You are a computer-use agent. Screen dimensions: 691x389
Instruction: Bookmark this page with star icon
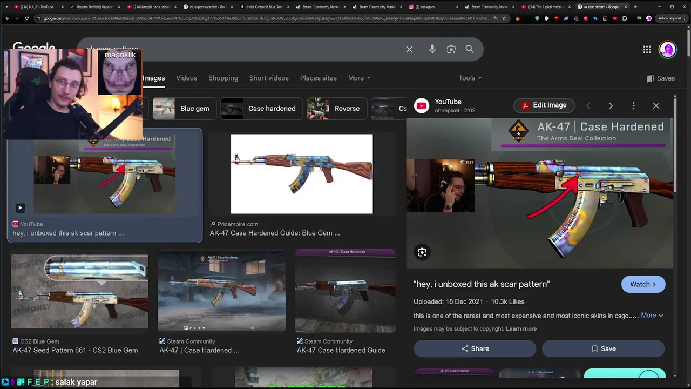click(504, 18)
